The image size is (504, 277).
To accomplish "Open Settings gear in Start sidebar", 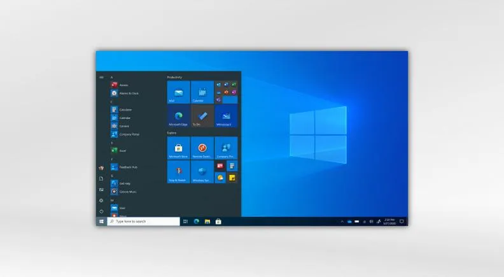I will pyautogui.click(x=101, y=201).
